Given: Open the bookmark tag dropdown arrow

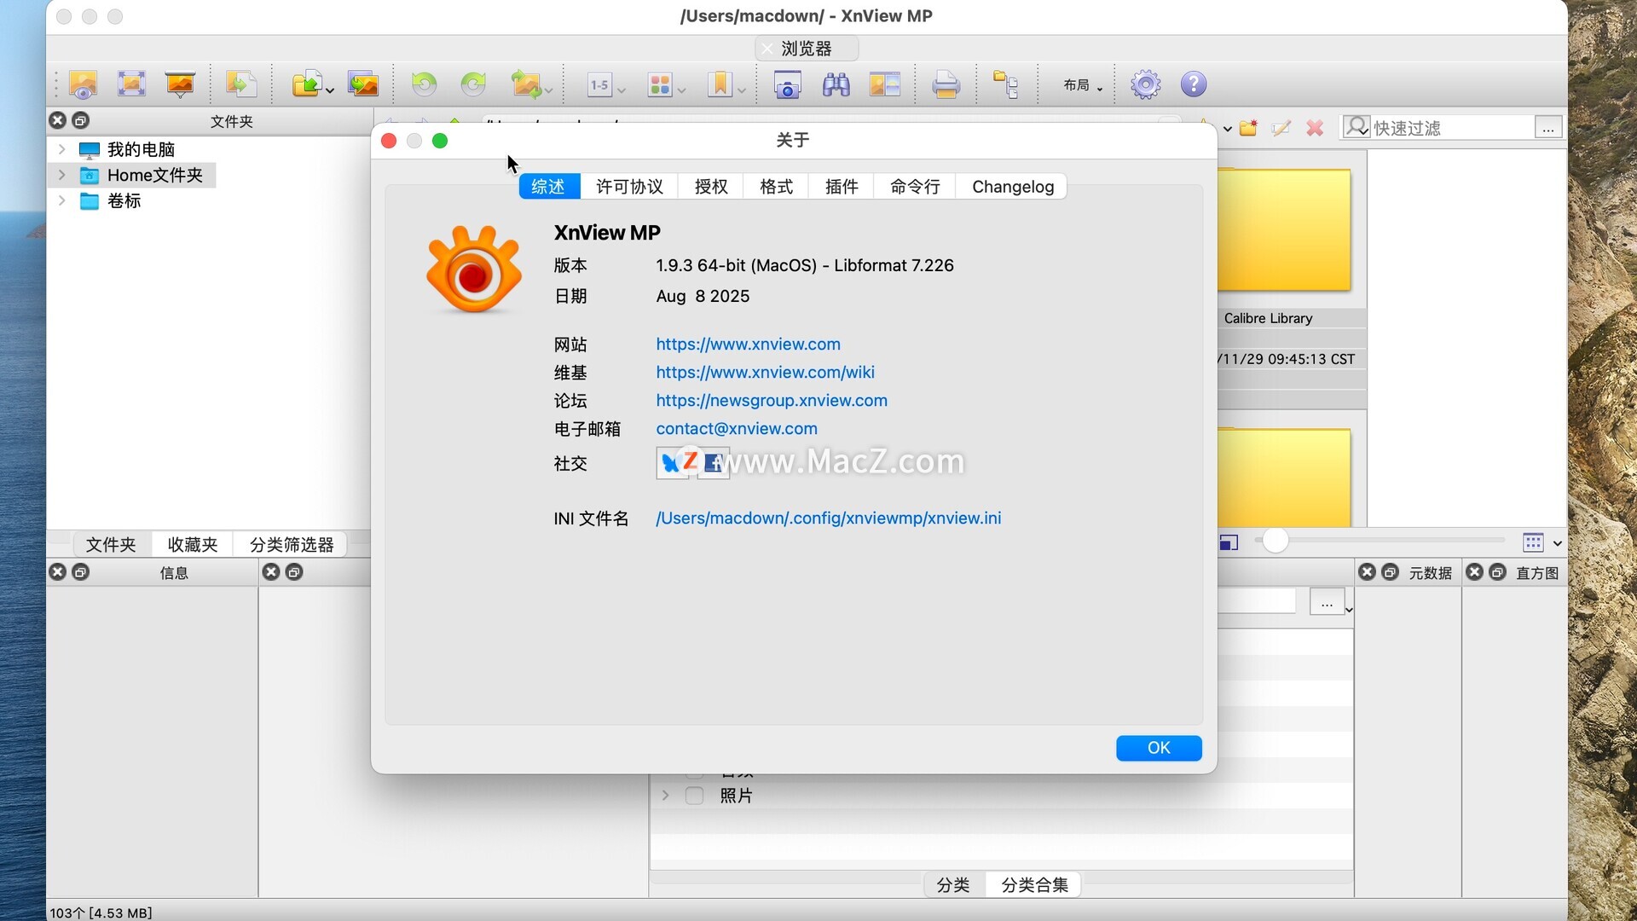Looking at the screenshot, I should [742, 90].
